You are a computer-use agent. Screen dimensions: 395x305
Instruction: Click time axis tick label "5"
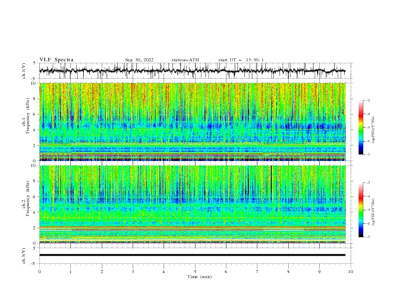195,272
